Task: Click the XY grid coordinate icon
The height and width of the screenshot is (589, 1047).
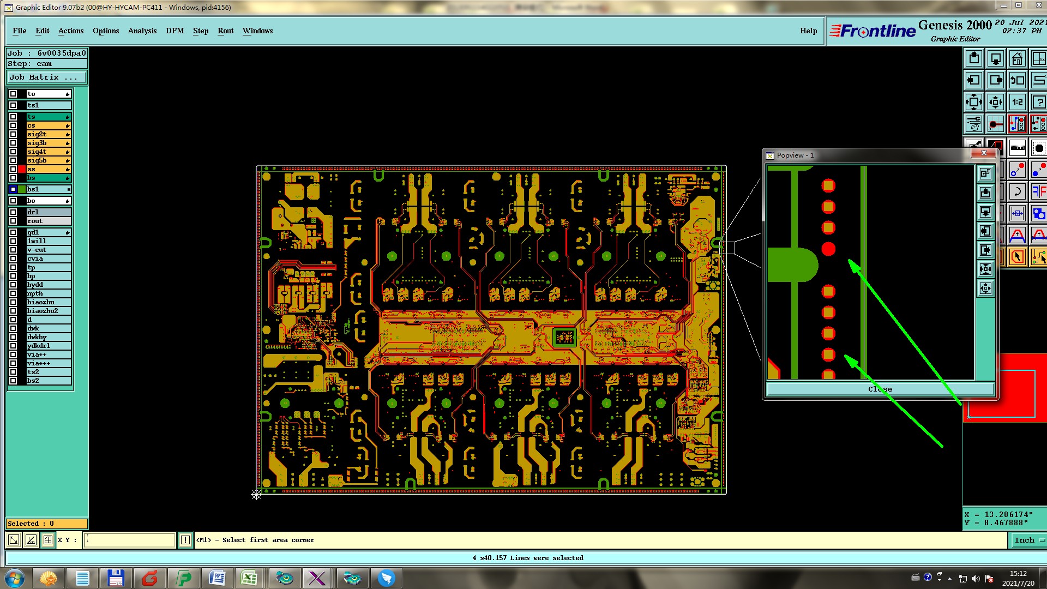Action: pos(1039,58)
